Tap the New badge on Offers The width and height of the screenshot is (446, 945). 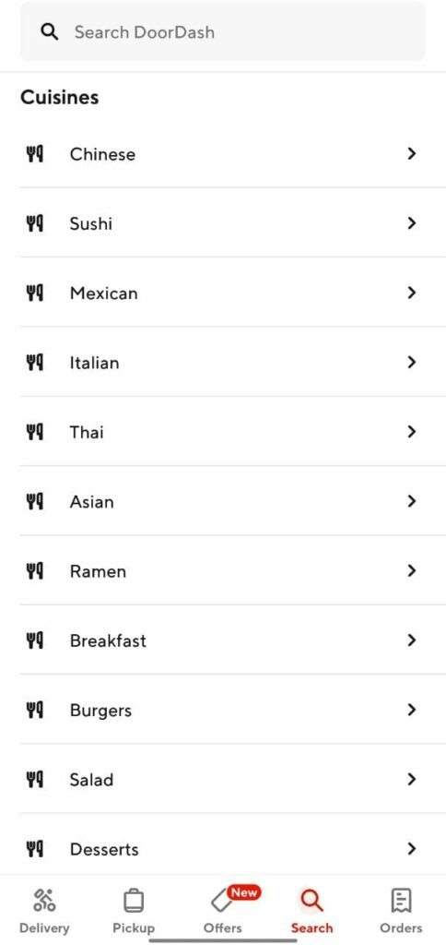[x=244, y=892]
